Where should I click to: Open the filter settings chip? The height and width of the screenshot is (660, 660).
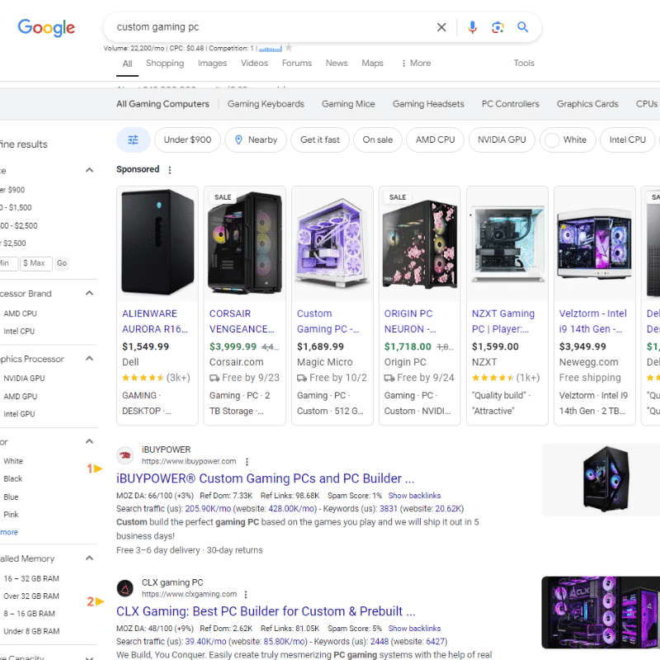click(x=133, y=139)
